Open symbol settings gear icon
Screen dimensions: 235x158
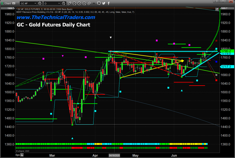pos(40,3)
